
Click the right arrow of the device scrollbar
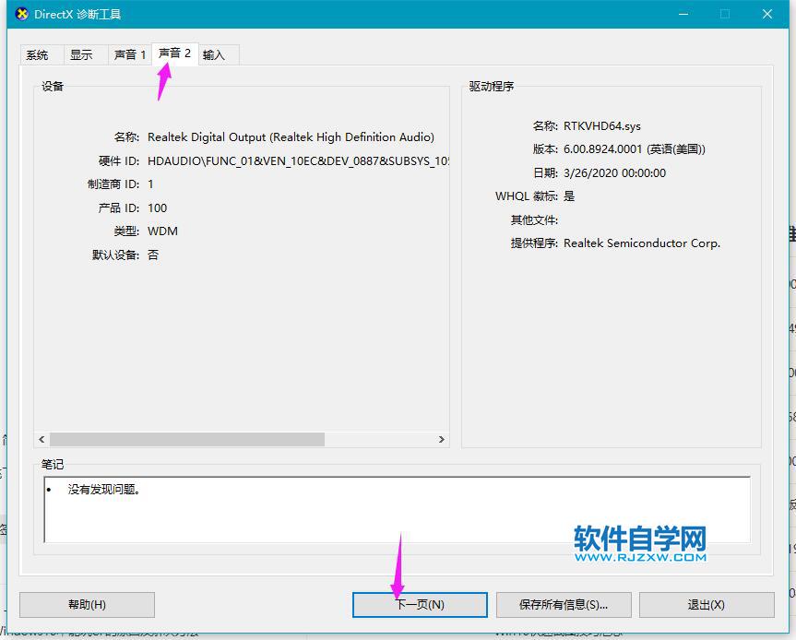pos(442,440)
